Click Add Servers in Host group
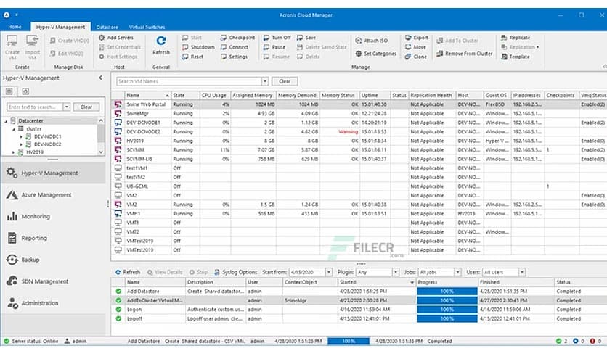607x351 pixels. click(115, 38)
